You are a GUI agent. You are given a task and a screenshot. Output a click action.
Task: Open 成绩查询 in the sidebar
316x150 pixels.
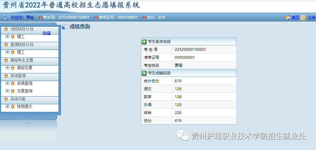pyautogui.click(x=25, y=83)
